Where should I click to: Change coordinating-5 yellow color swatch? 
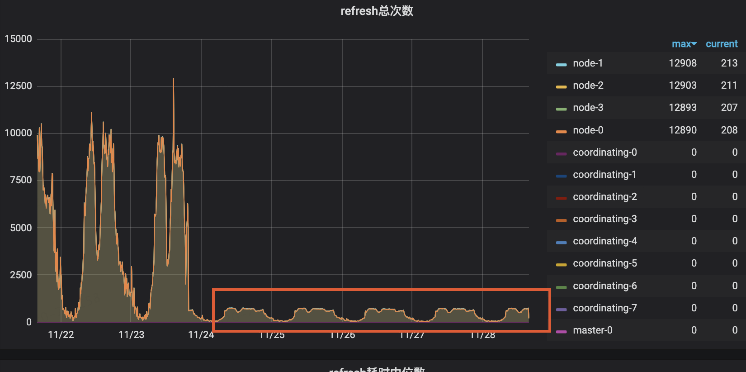561,265
